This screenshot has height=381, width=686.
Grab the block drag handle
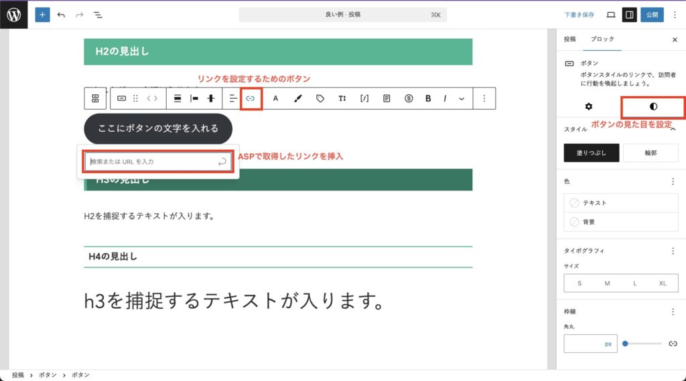(x=135, y=99)
